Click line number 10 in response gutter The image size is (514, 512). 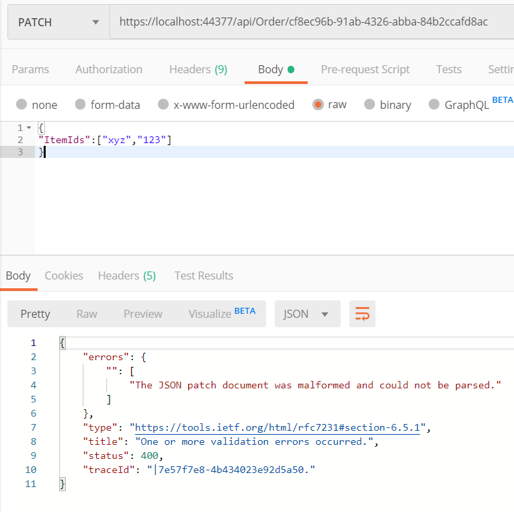tap(30, 470)
